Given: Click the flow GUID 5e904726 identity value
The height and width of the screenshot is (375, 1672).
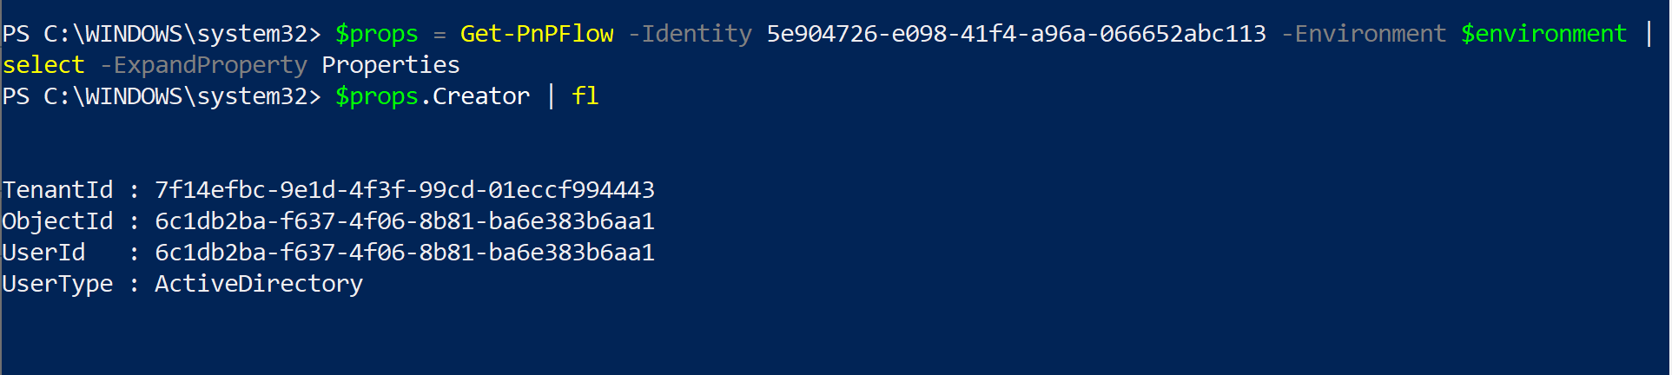Looking at the screenshot, I should tap(1016, 34).
